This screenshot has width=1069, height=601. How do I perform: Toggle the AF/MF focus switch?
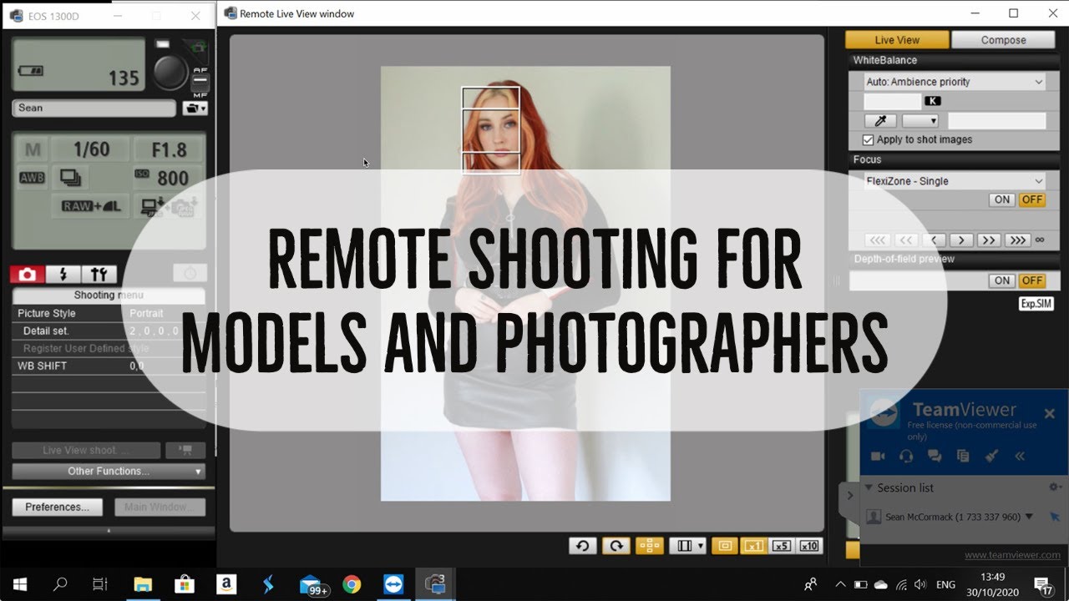point(200,83)
